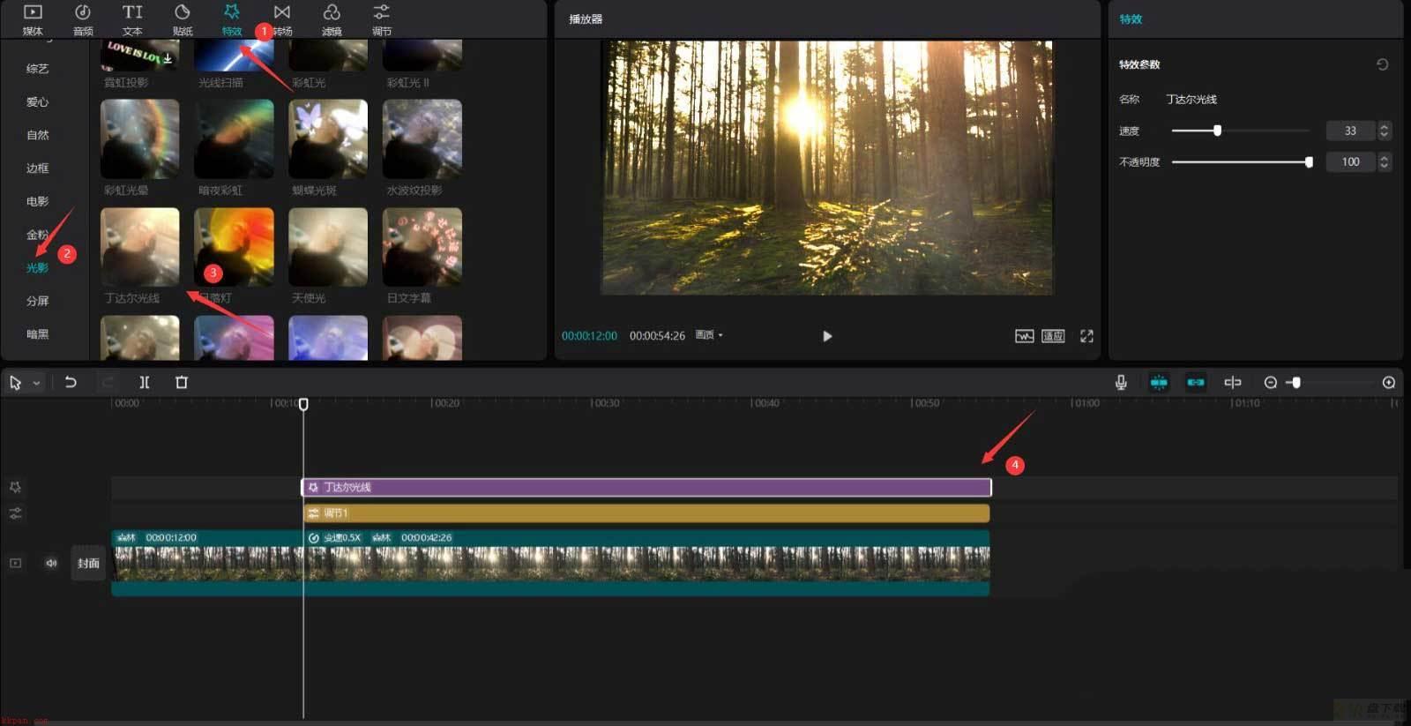The image size is (1411, 726).
Task: Zoom out the timeline
Action: click(x=1270, y=383)
